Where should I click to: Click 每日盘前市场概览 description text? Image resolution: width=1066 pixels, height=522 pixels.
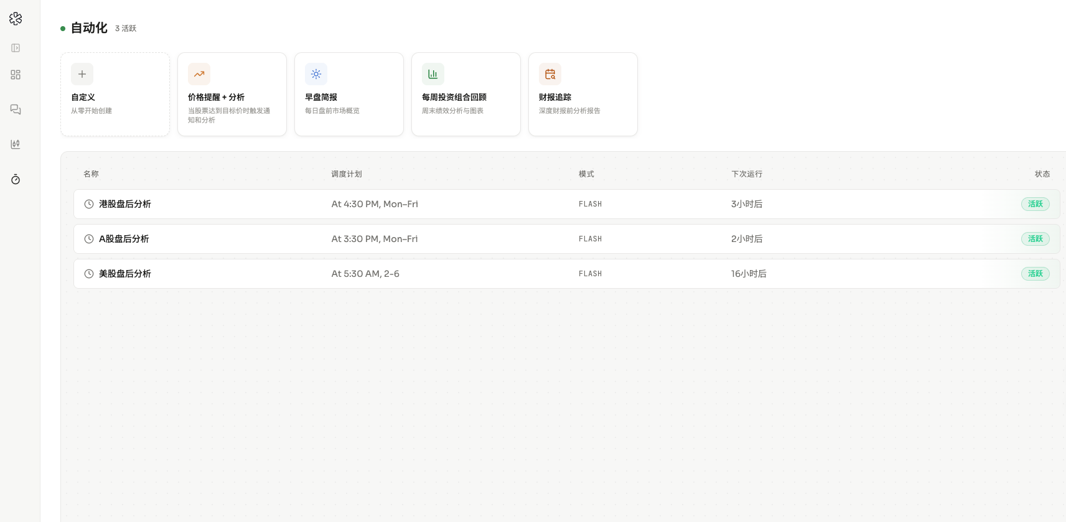pyautogui.click(x=332, y=111)
